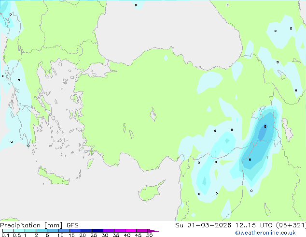Select the 5–10 mm legend swatch
Viewport: 306px width, 237px height.
tap(53, 231)
